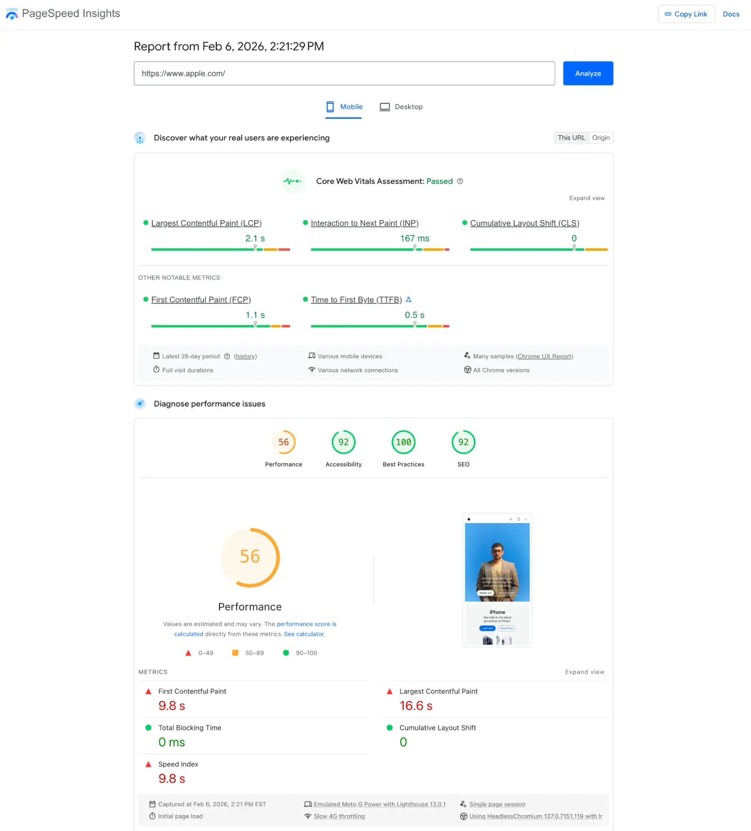
Task: Select the Accessibility score gauge
Action: click(x=343, y=442)
